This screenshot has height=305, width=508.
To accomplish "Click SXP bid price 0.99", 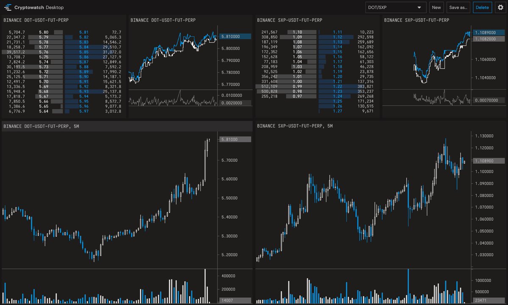I will tap(297, 86).
